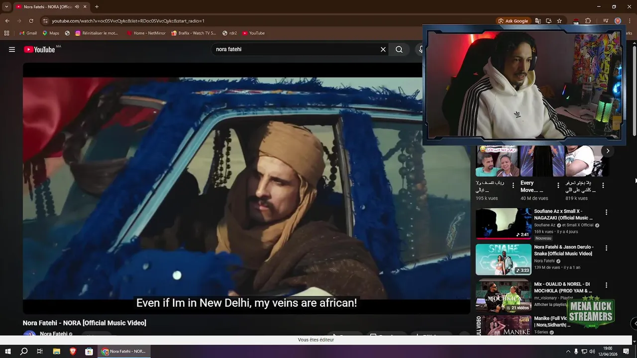The width and height of the screenshot is (637, 358).
Task: Translate this page icon
Action: (x=538, y=21)
